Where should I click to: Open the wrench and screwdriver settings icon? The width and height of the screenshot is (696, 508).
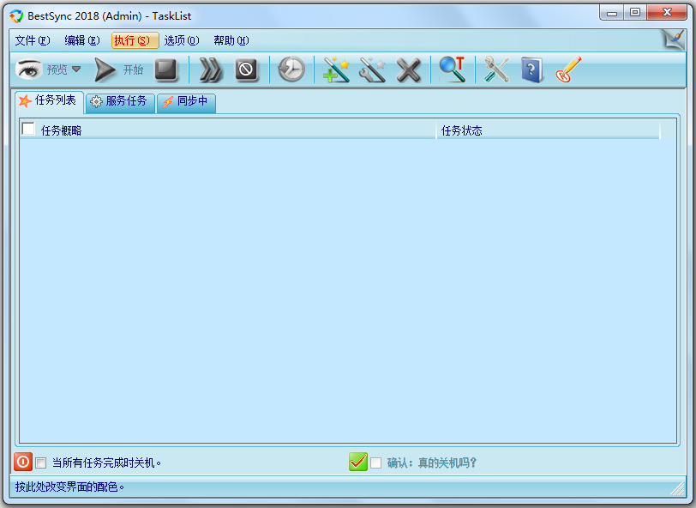[496, 70]
